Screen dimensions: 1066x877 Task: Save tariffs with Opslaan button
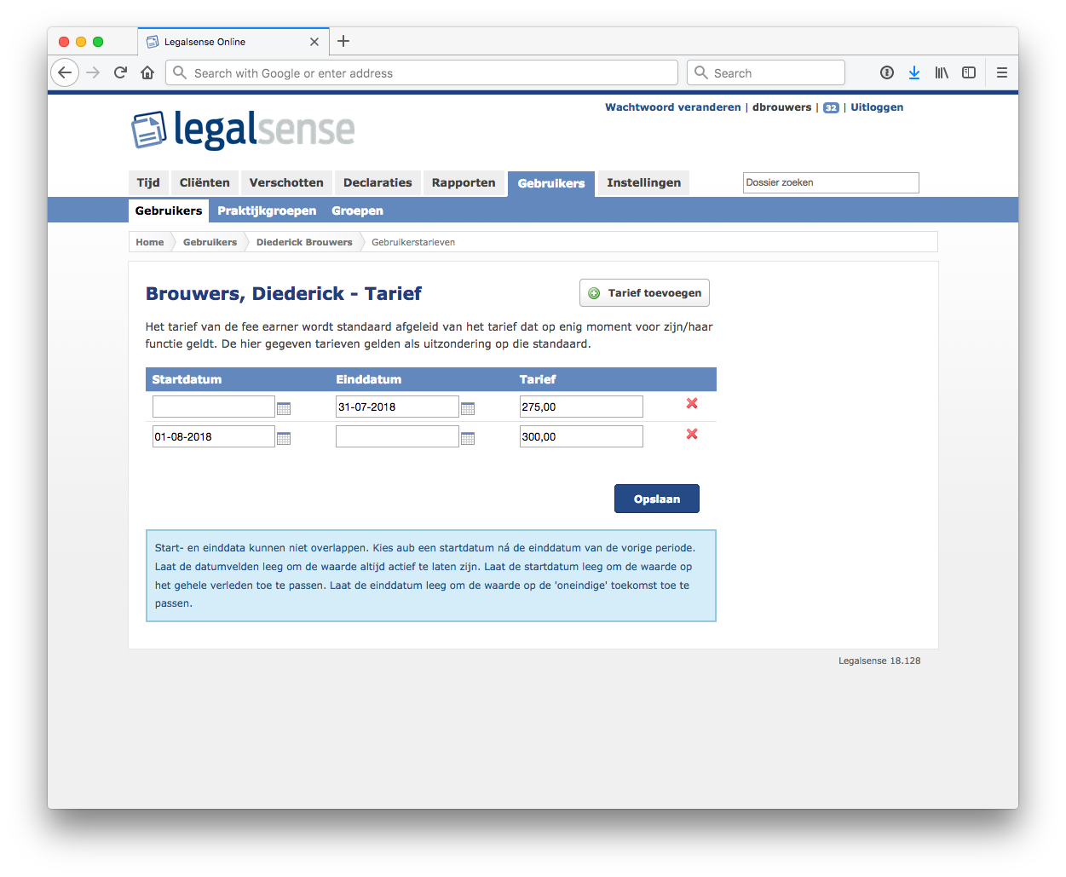[657, 499]
